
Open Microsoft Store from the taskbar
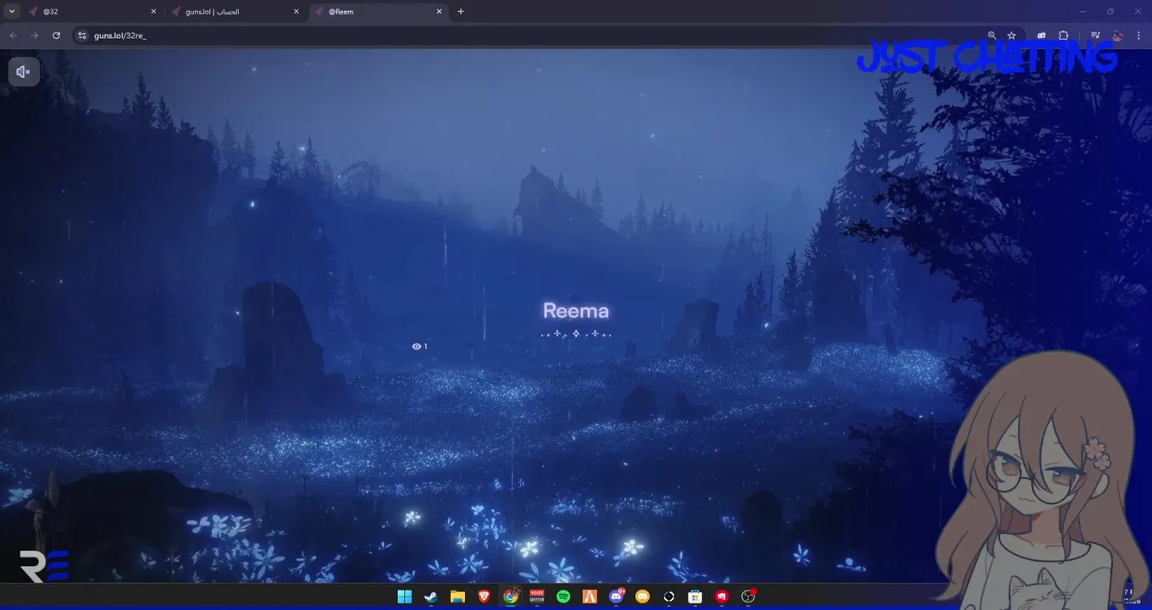tap(695, 596)
